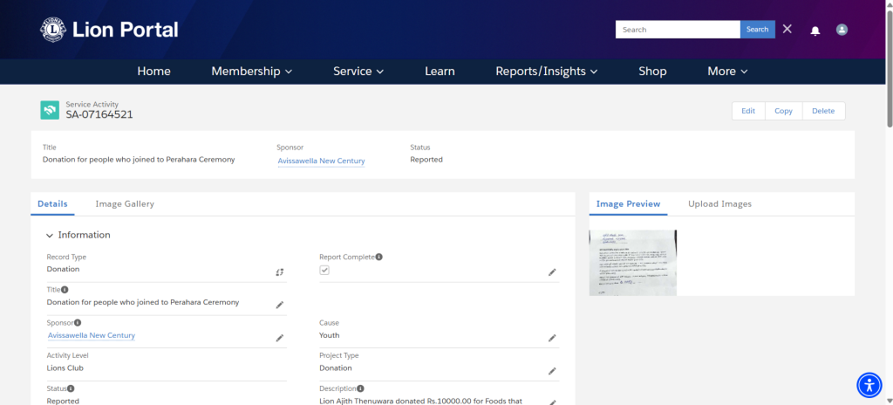Open notifications bell

(x=815, y=31)
